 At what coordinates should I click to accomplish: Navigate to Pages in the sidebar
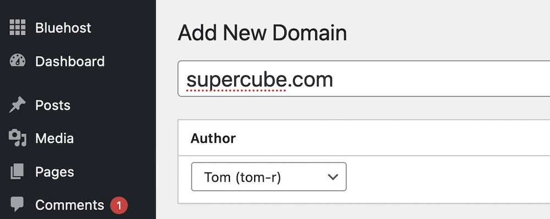54,172
